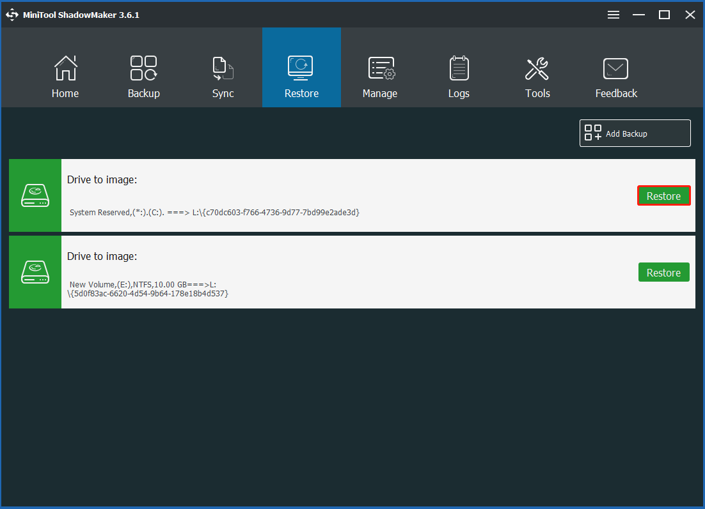Image resolution: width=705 pixels, height=509 pixels.
Task: Open the Backup squares icon
Action: (143, 68)
